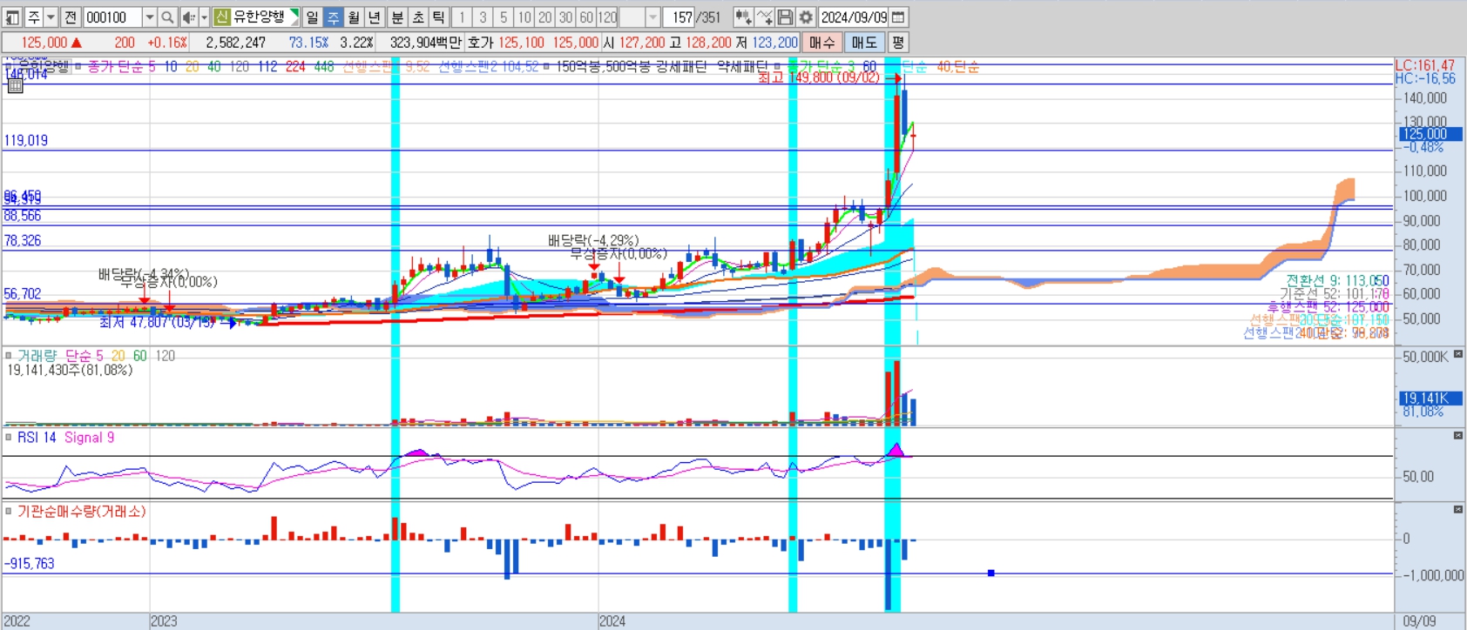
Task: Select minute chart (분)
Action: [x=397, y=17]
